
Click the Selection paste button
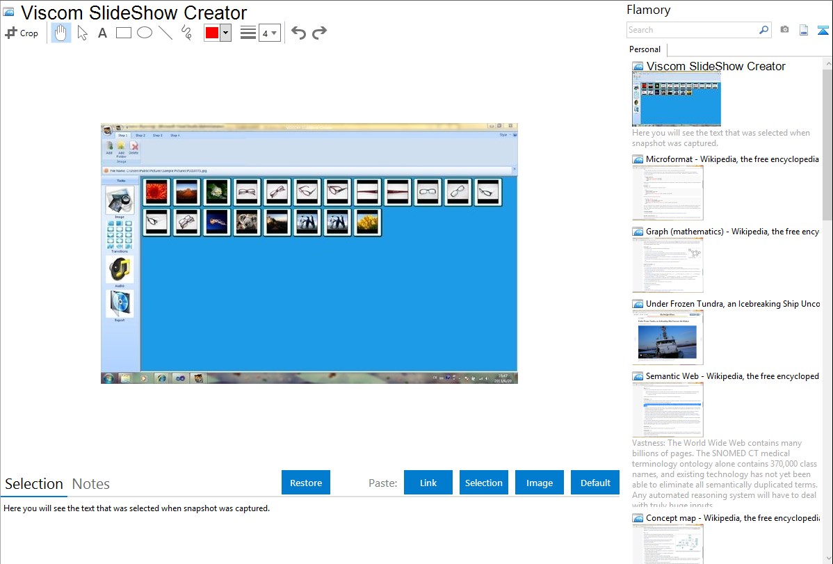point(483,483)
